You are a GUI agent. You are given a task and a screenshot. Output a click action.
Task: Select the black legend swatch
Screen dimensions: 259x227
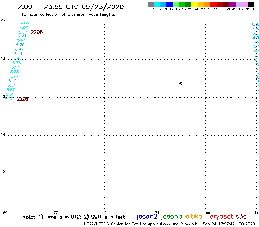pos(251,4)
